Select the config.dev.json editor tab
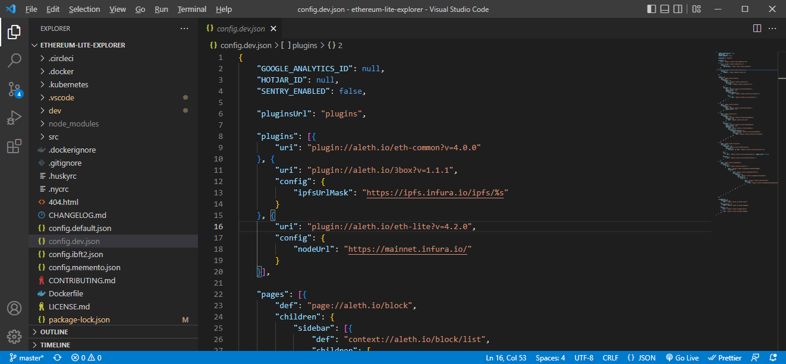Screen dimensions: 786x364 (240, 29)
